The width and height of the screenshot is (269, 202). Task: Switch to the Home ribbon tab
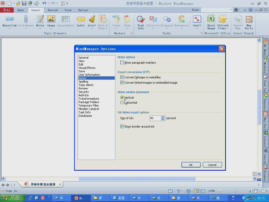[x=20, y=10]
